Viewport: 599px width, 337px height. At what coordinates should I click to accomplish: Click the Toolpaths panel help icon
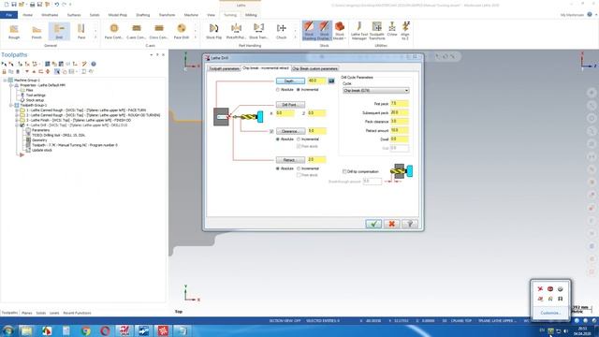[x=94, y=64]
